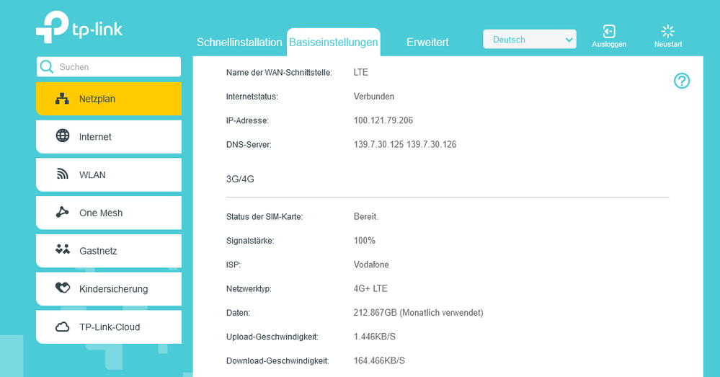Click the search magnifier icon
Viewport: 720px width, 377px height.
coord(46,67)
